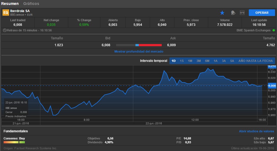The image size is (277, 151).
Task: Click the green exchange status dot
Action: click(274, 30)
